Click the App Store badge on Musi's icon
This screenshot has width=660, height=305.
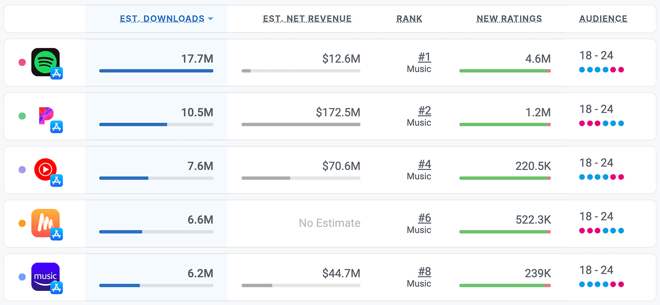(x=56, y=234)
